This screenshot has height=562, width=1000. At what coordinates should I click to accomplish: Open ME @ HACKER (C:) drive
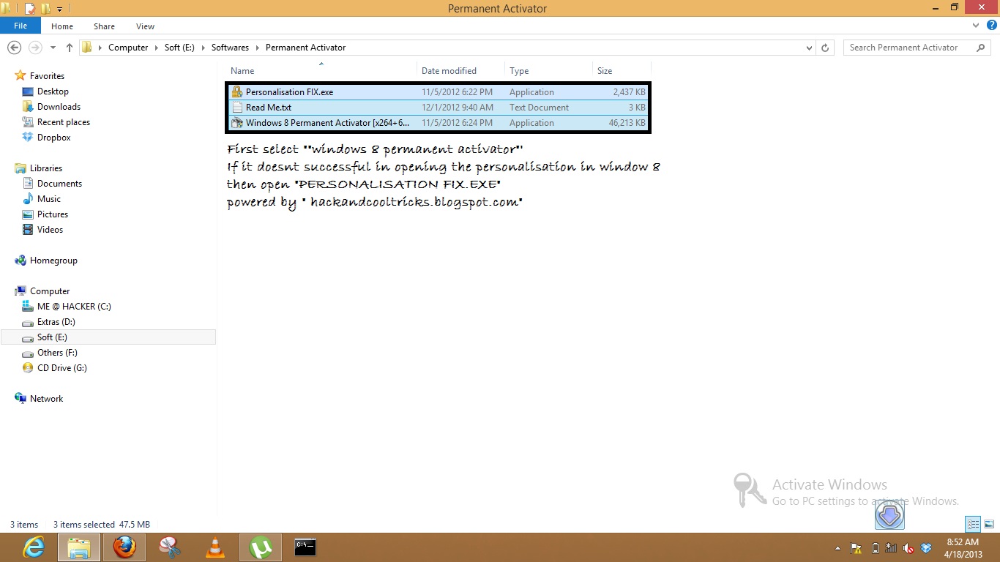tap(74, 307)
